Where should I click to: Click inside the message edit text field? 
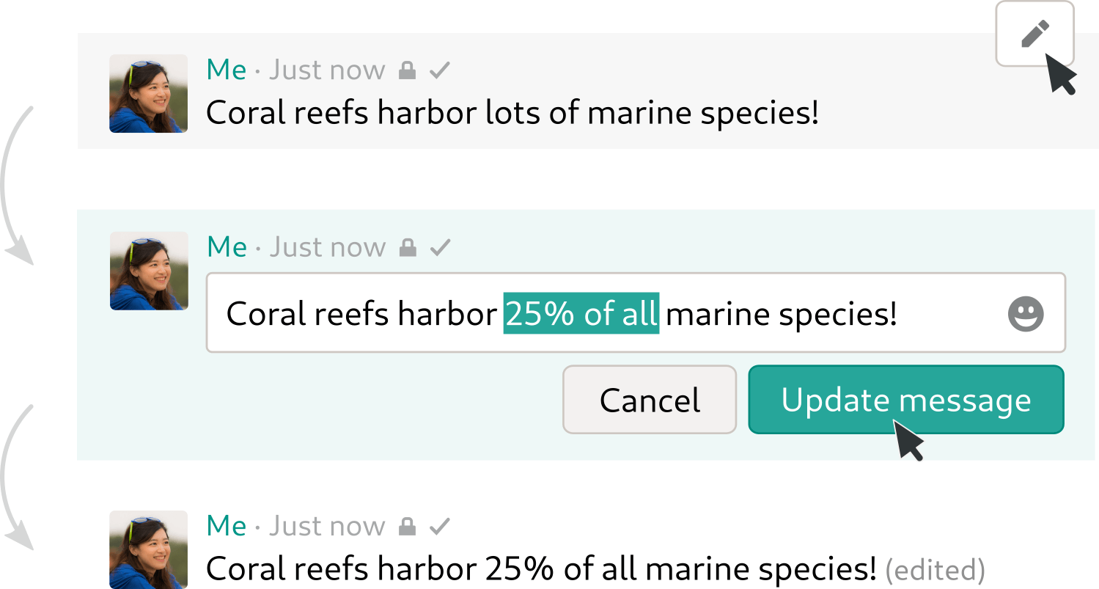click(x=636, y=313)
